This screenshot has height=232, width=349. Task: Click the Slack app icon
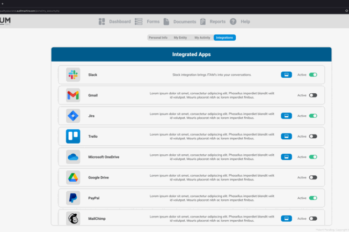coord(73,75)
